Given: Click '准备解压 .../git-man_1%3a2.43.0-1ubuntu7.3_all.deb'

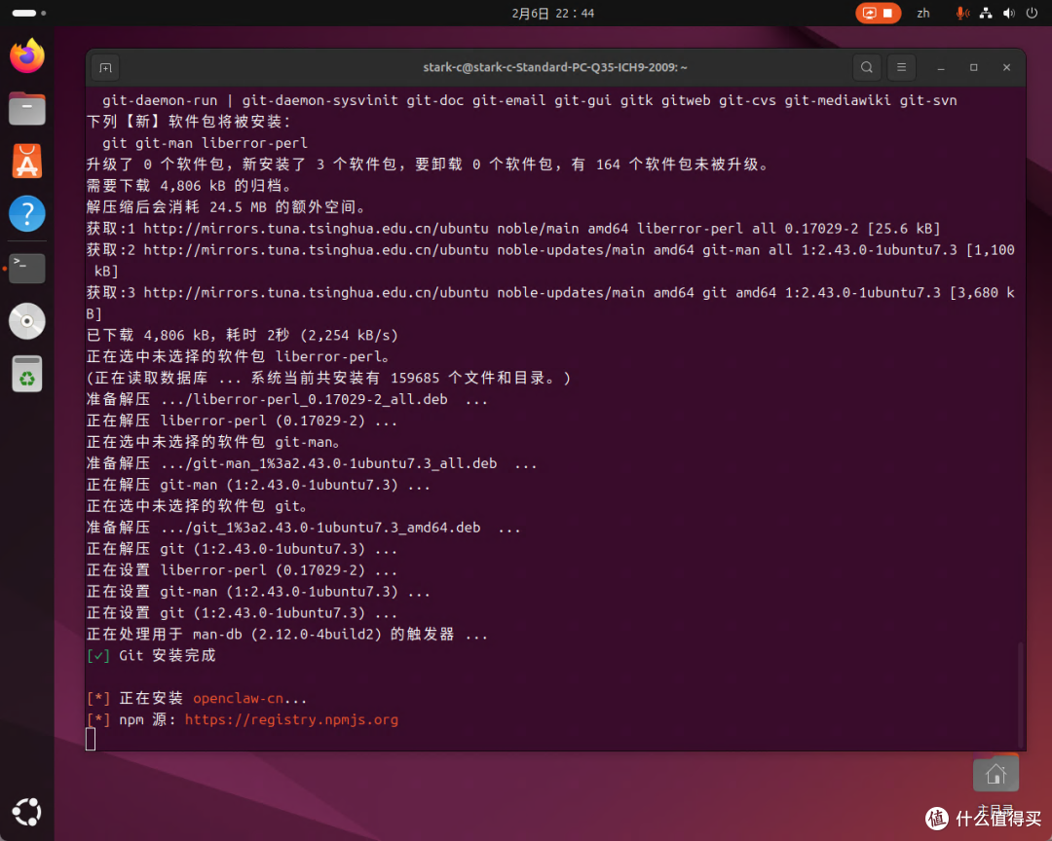Looking at the screenshot, I should click(x=312, y=463).
